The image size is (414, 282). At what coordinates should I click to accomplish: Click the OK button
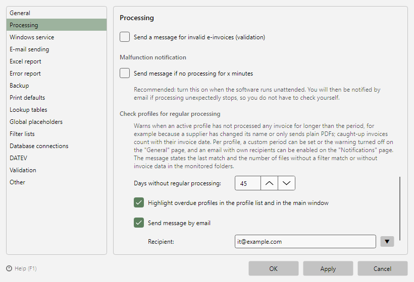(x=274, y=268)
